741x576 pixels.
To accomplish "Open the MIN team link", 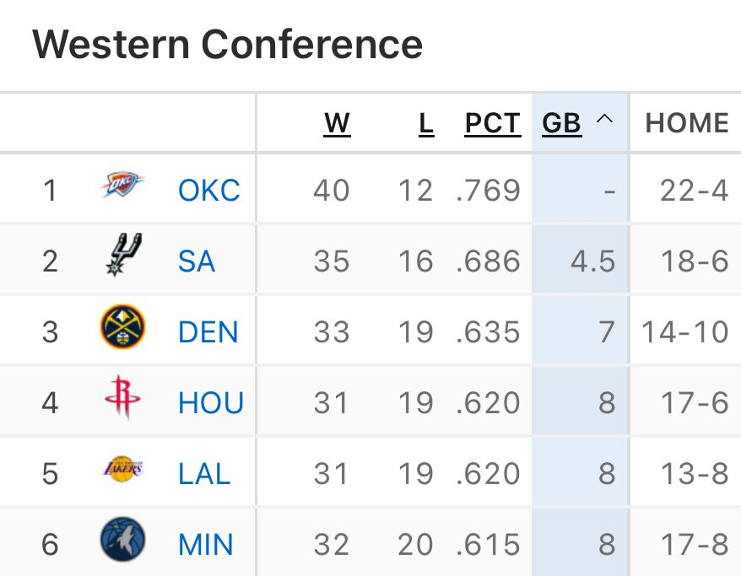I will click(205, 545).
